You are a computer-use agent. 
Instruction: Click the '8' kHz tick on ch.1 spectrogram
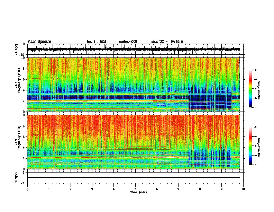24,69
